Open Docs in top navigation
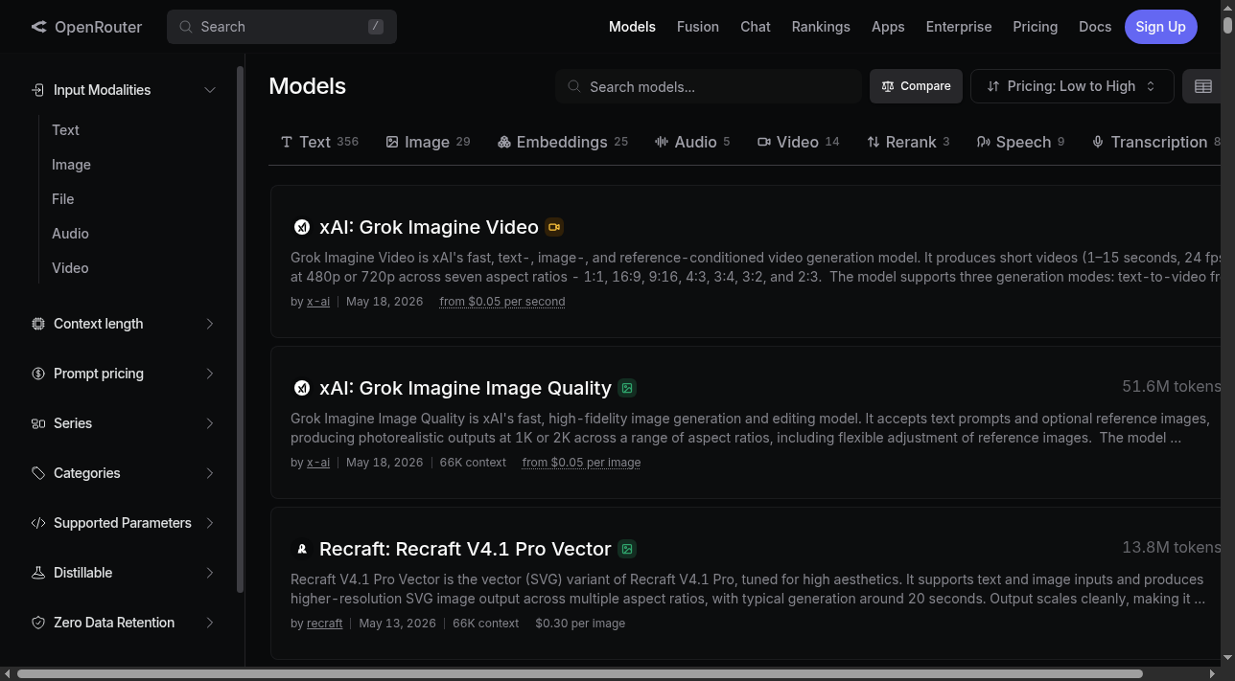The image size is (1235, 681). point(1095,27)
